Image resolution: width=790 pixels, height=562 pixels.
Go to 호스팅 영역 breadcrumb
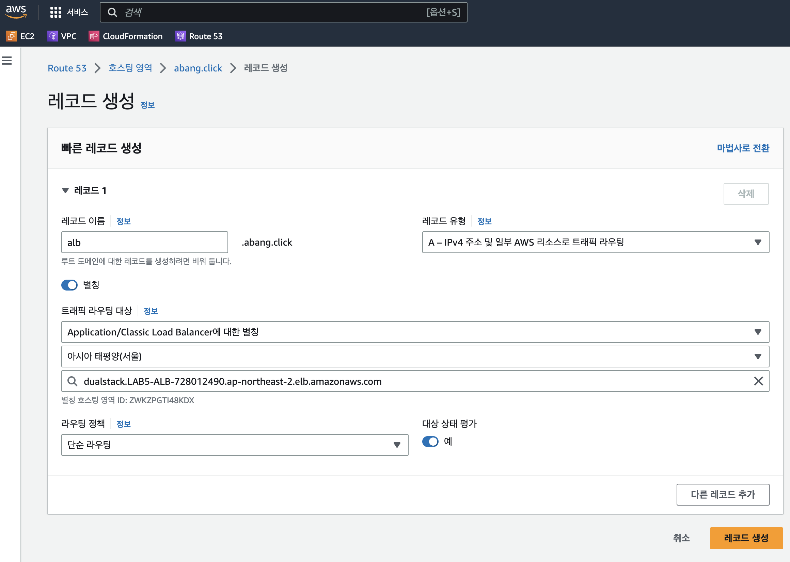tap(130, 68)
